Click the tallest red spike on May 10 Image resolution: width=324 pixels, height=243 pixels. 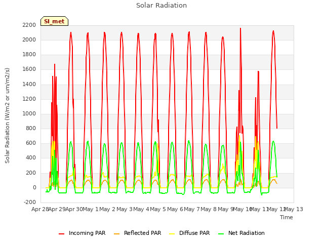[240, 28]
